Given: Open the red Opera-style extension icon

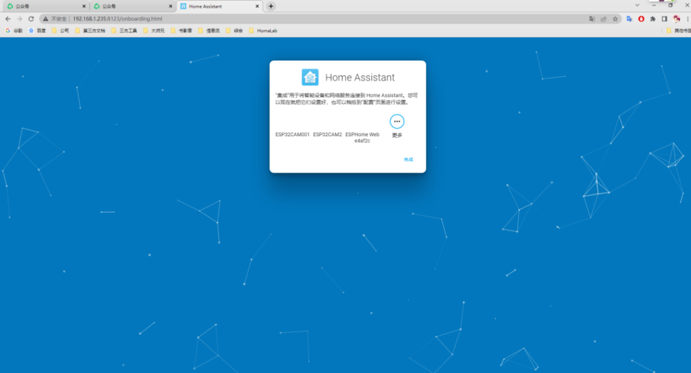Looking at the screenshot, I should [x=641, y=18].
